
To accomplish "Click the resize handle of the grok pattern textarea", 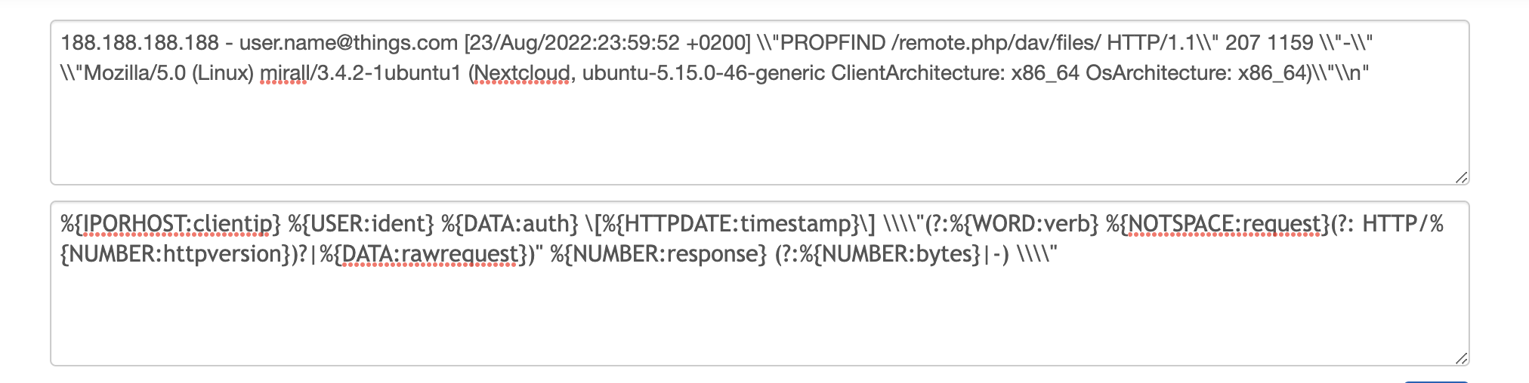I will coord(1461,358).
